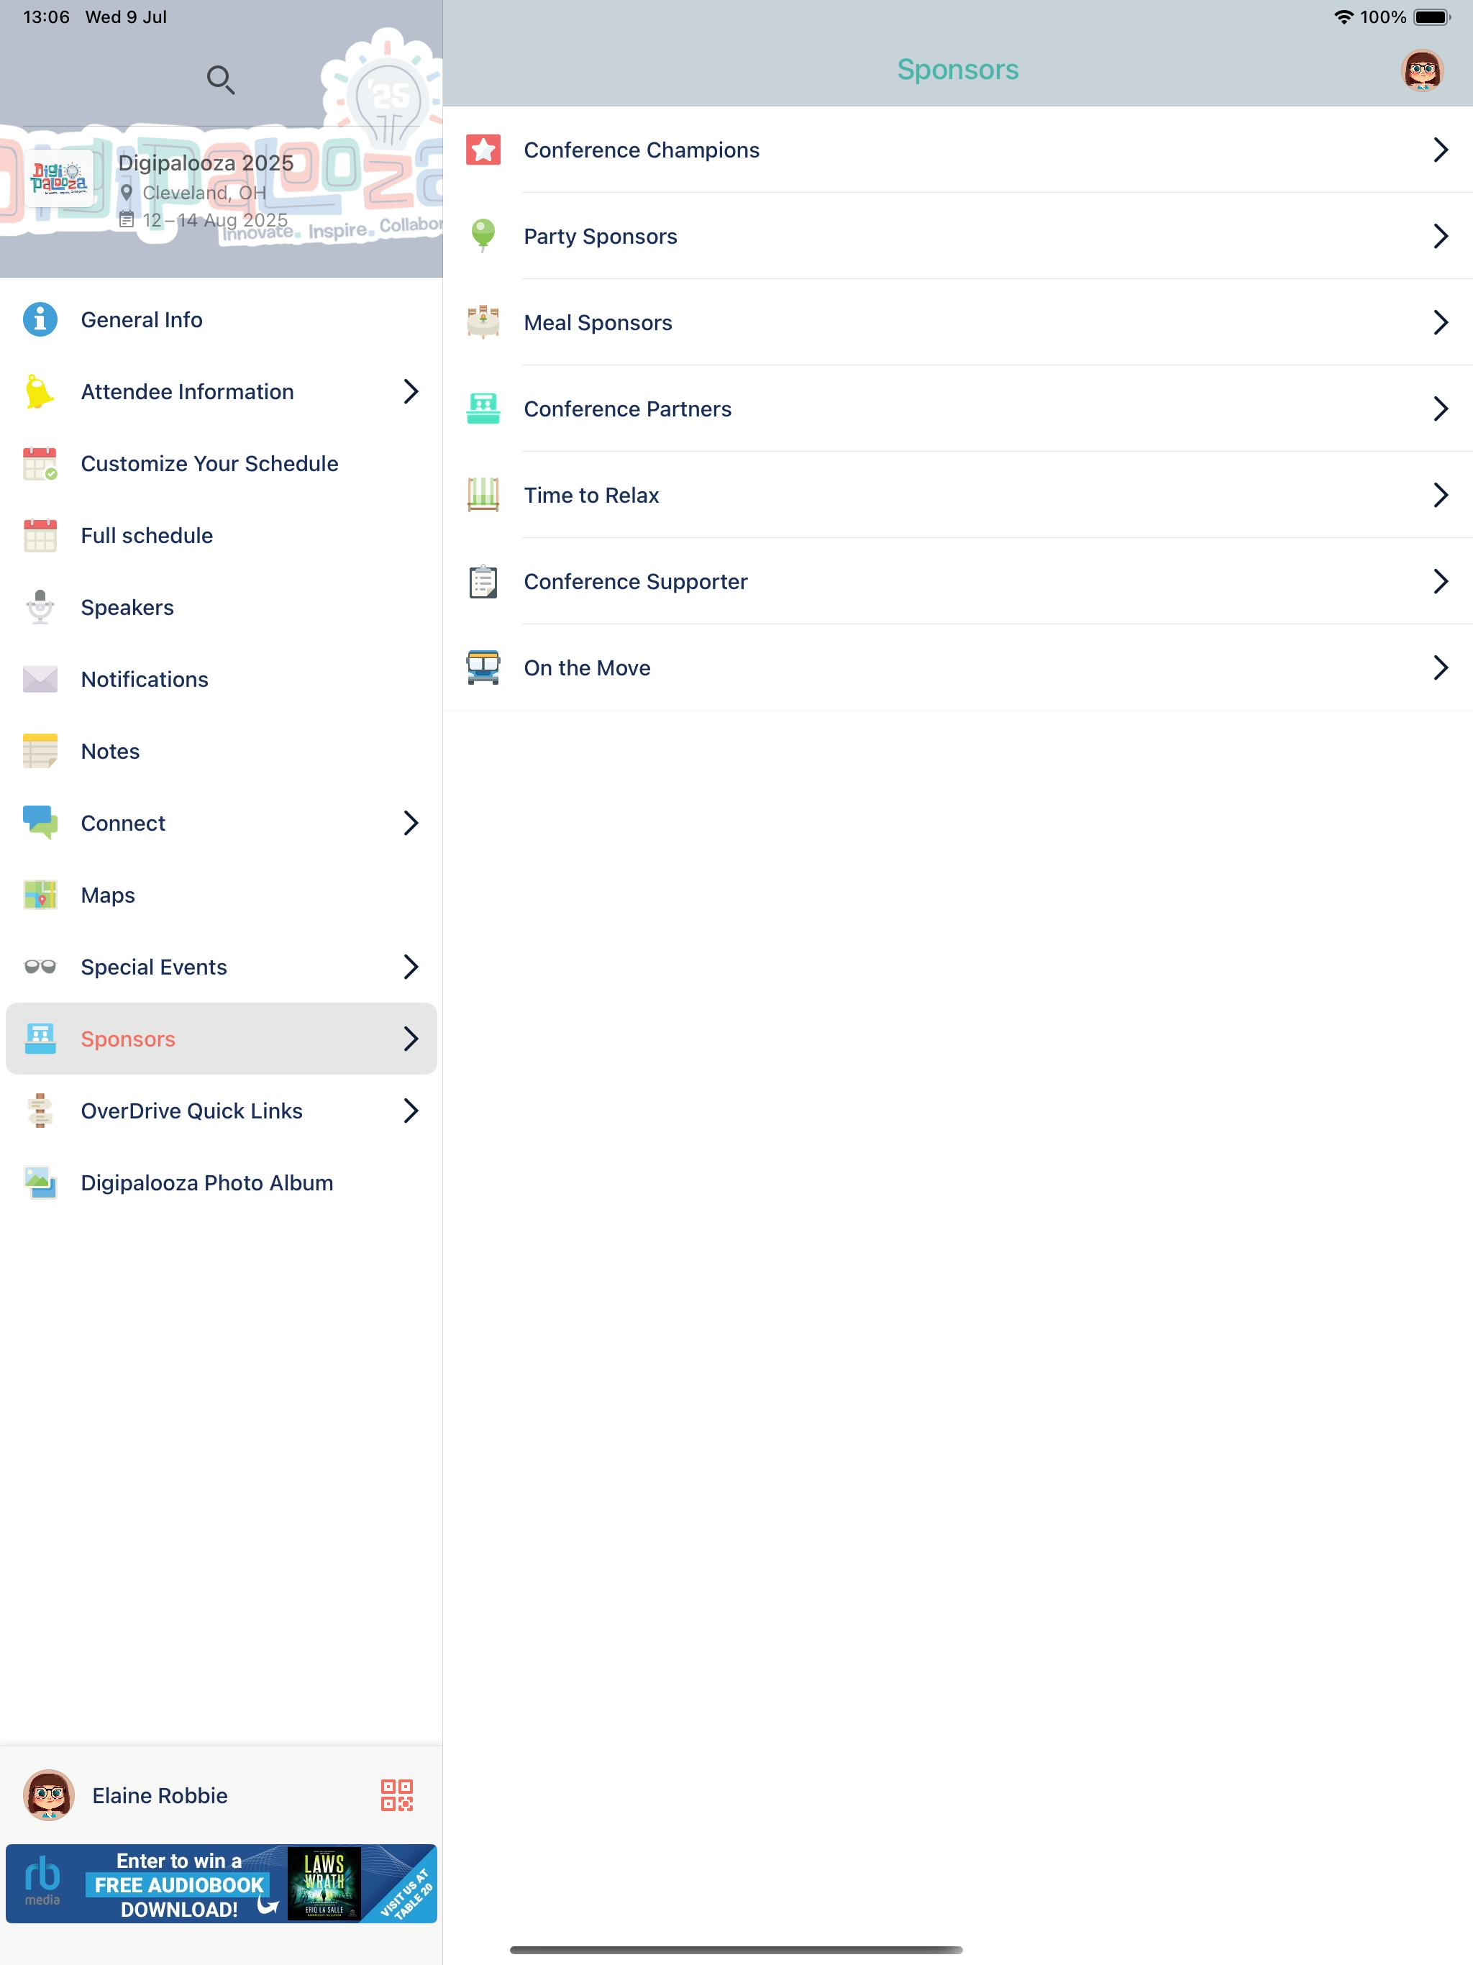This screenshot has height=1965, width=1473.
Task: Open the On the Move category
Action: pos(958,667)
